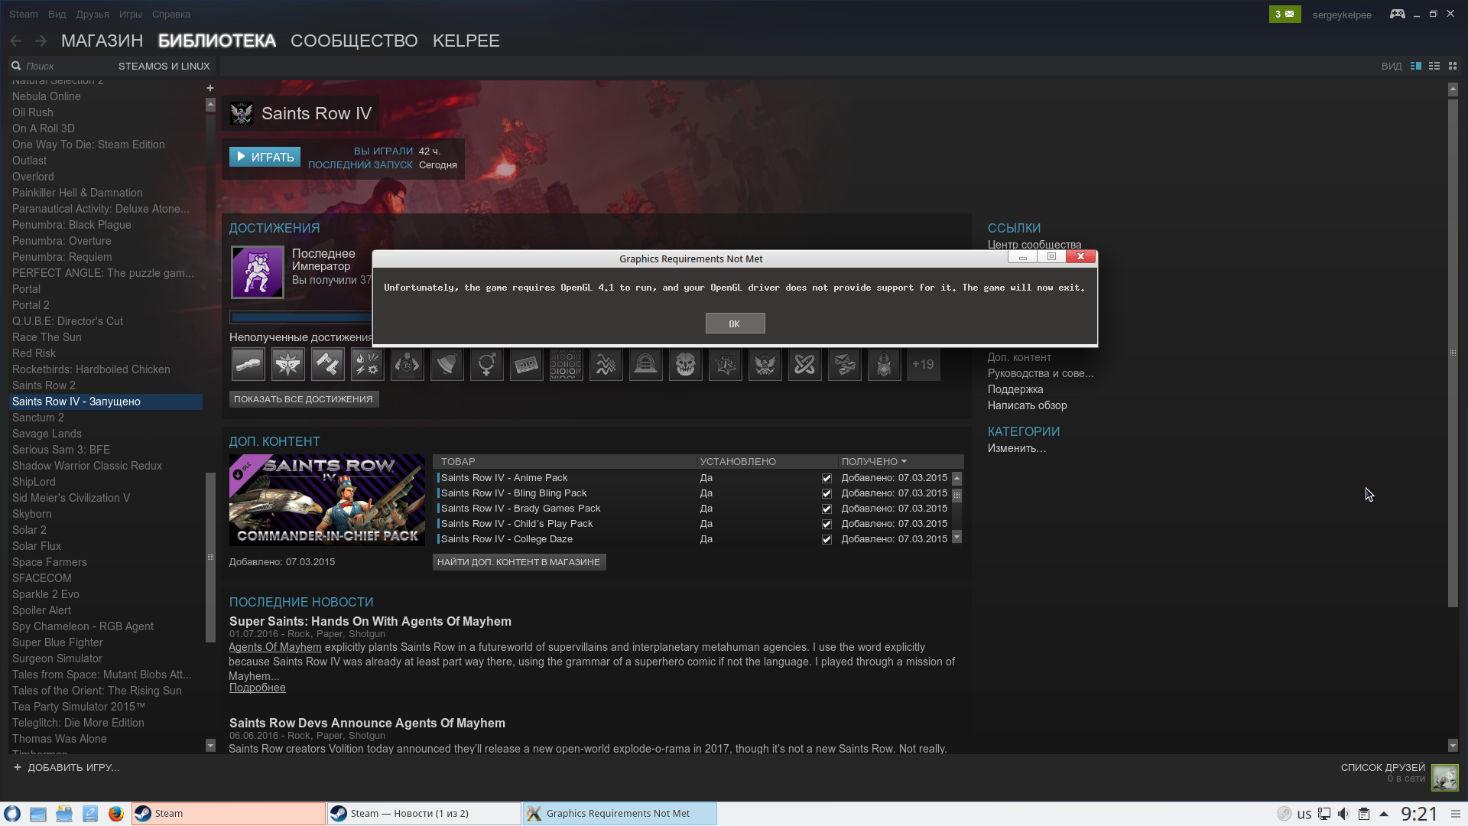
Task: Toggle Brady Games Pack checkbox
Action: [x=827, y=509]
